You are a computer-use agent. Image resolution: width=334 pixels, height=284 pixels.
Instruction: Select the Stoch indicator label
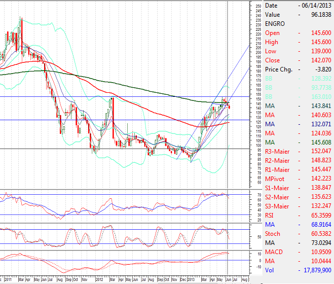coord(273,233)
